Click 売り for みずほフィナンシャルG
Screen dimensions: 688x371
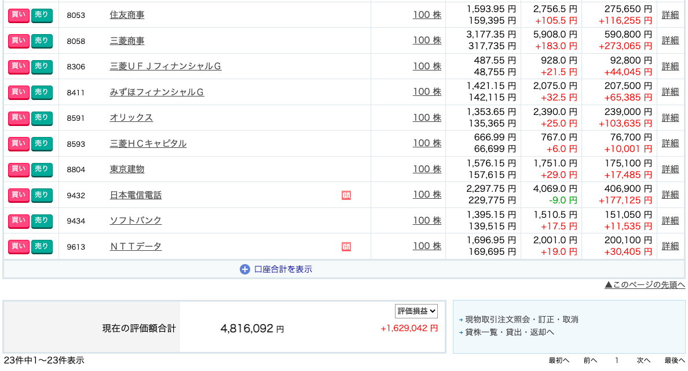42,92
